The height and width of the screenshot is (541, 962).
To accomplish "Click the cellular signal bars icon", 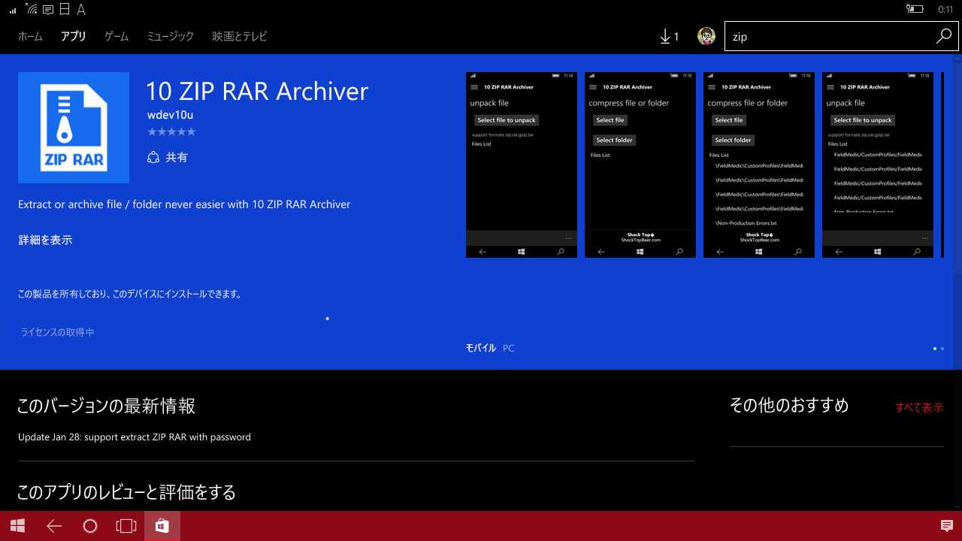I will coord(13,11).
